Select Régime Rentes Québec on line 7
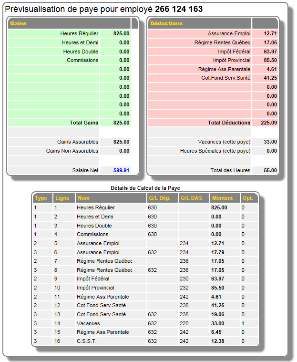Screen dimensions: 297x362 point(104,261)
